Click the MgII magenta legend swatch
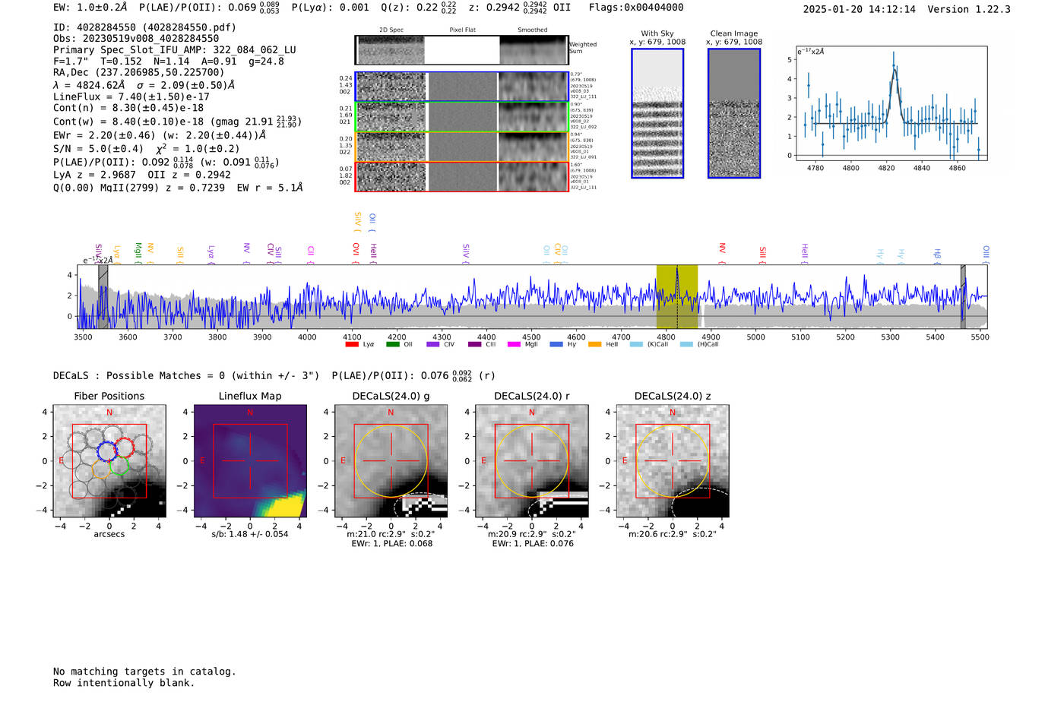Screen dimensions: 1064x724 (514, 344)
